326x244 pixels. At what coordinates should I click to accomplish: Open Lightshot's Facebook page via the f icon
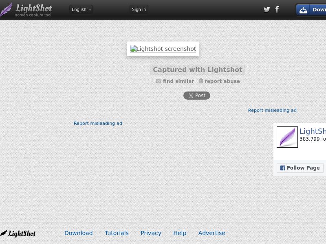[277, 9]
